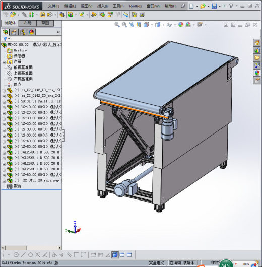Expand the US-60.00.00<1> component

(4, 175)
